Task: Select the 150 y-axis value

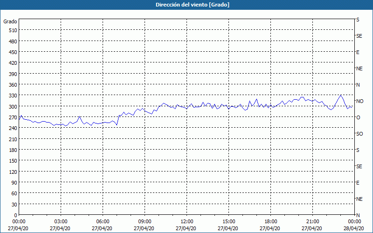Action: pos(13,161)
